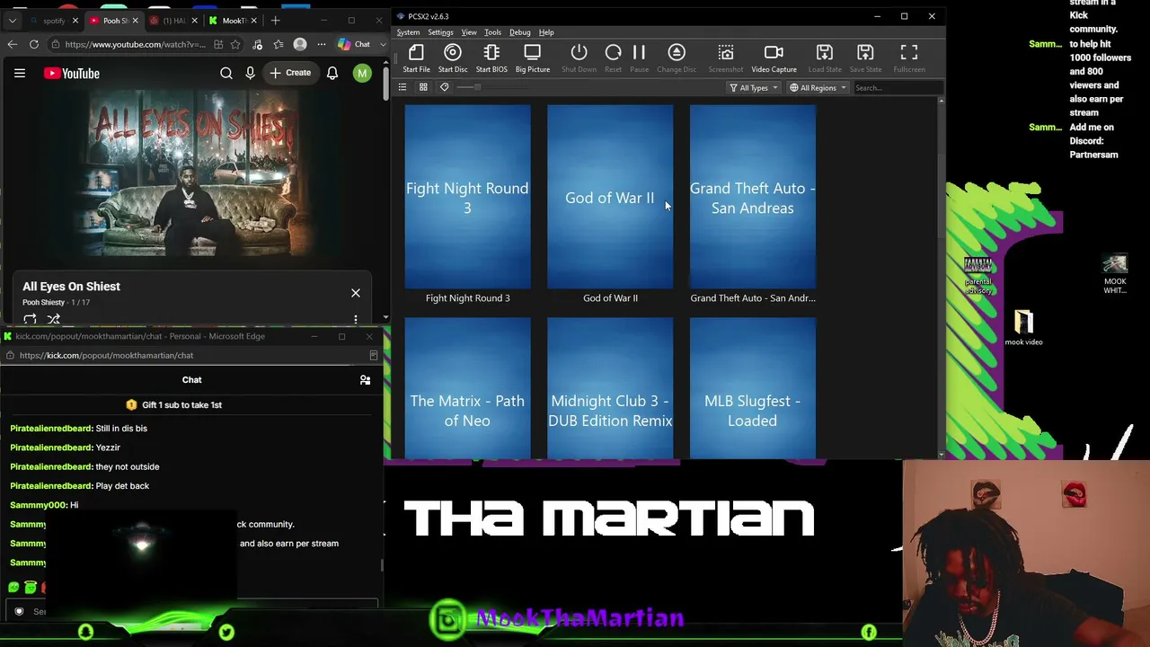Open the YouTube hamburger guide menu
This screenshot has height=647, width=1150.
(x=20, y=74)
